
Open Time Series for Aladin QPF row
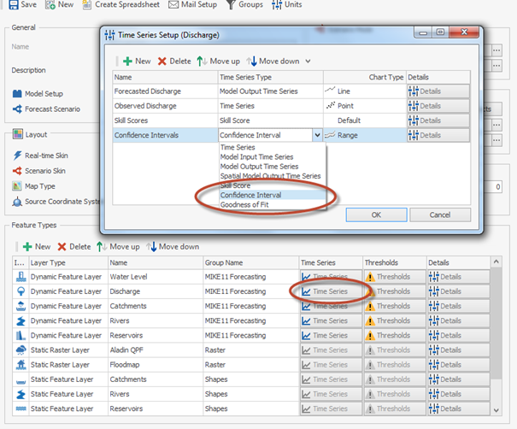pos(331,350)
